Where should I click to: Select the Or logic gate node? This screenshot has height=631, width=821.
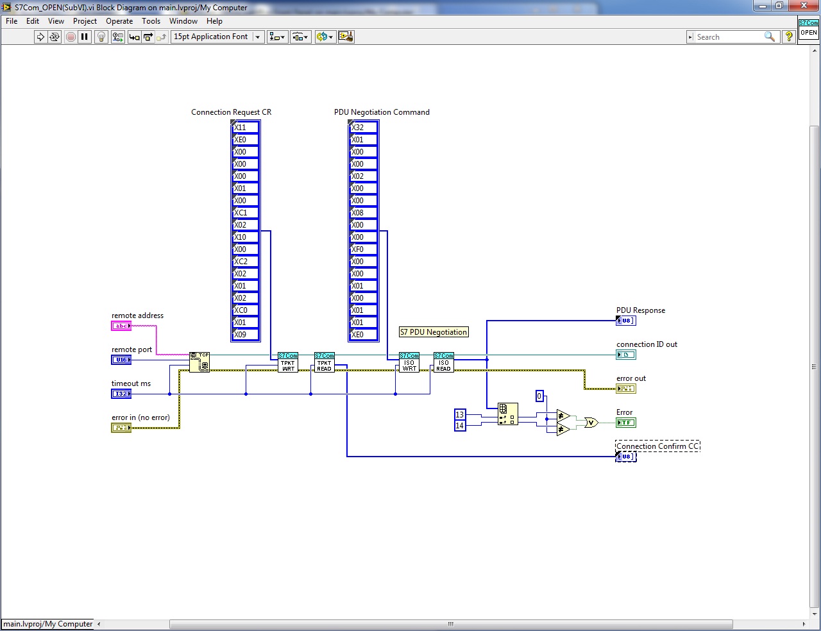[591, 423]
